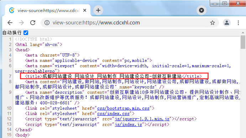246x138 pixels.
Task: Open a new tab with the plus button
Action: click(98, 10)
